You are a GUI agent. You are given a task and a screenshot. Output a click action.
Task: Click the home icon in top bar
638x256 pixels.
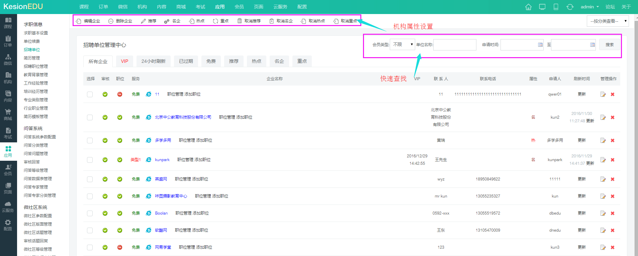coord(528,7)
